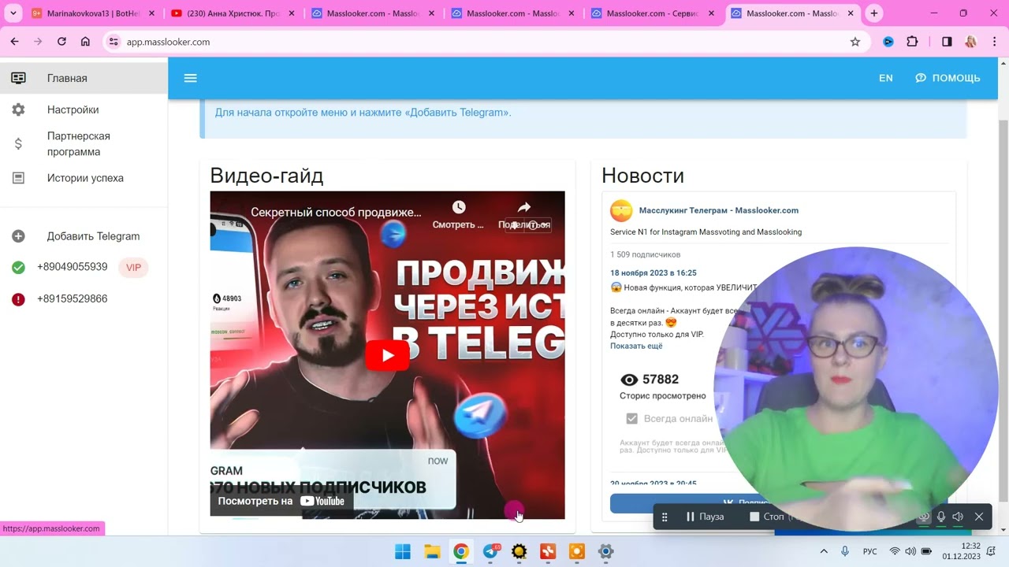Click the dollar icon for partner program

pyautogui.click(x=18, y=144)
